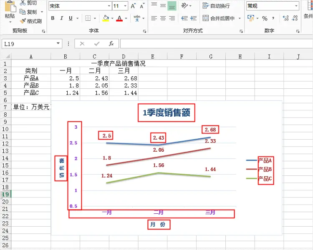This screenshot has height=250, width=313.
Task: Click the increase decimal icon
Action: click(286, 18)
